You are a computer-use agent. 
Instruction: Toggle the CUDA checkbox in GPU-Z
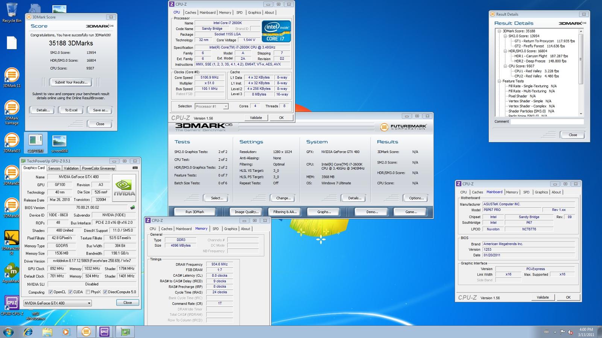tap(70, 292)
